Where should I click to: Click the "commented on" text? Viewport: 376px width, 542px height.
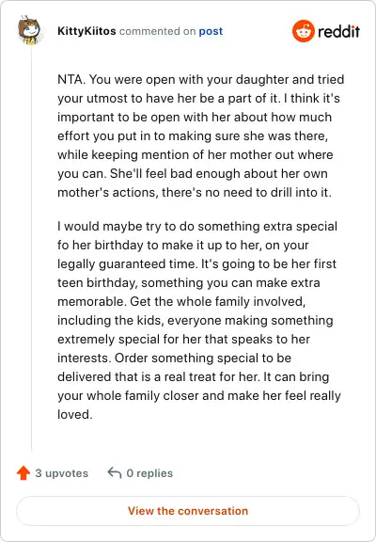(157, 31)
